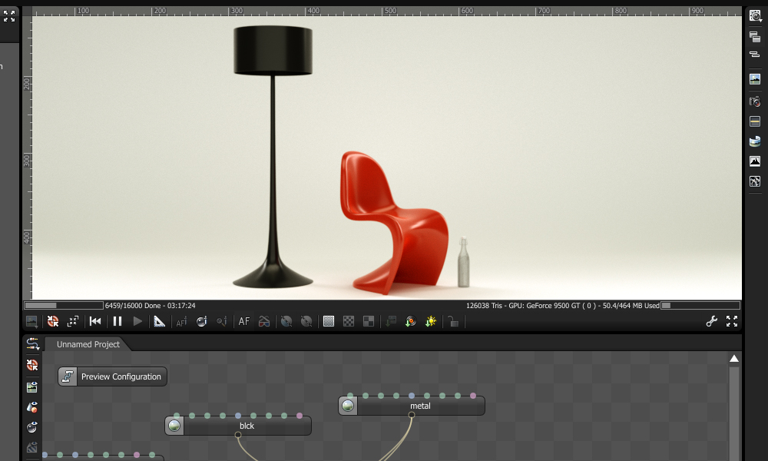Select the checkerboard alpha display icon
The image size is (768, 461).
[x=349, y=321]
